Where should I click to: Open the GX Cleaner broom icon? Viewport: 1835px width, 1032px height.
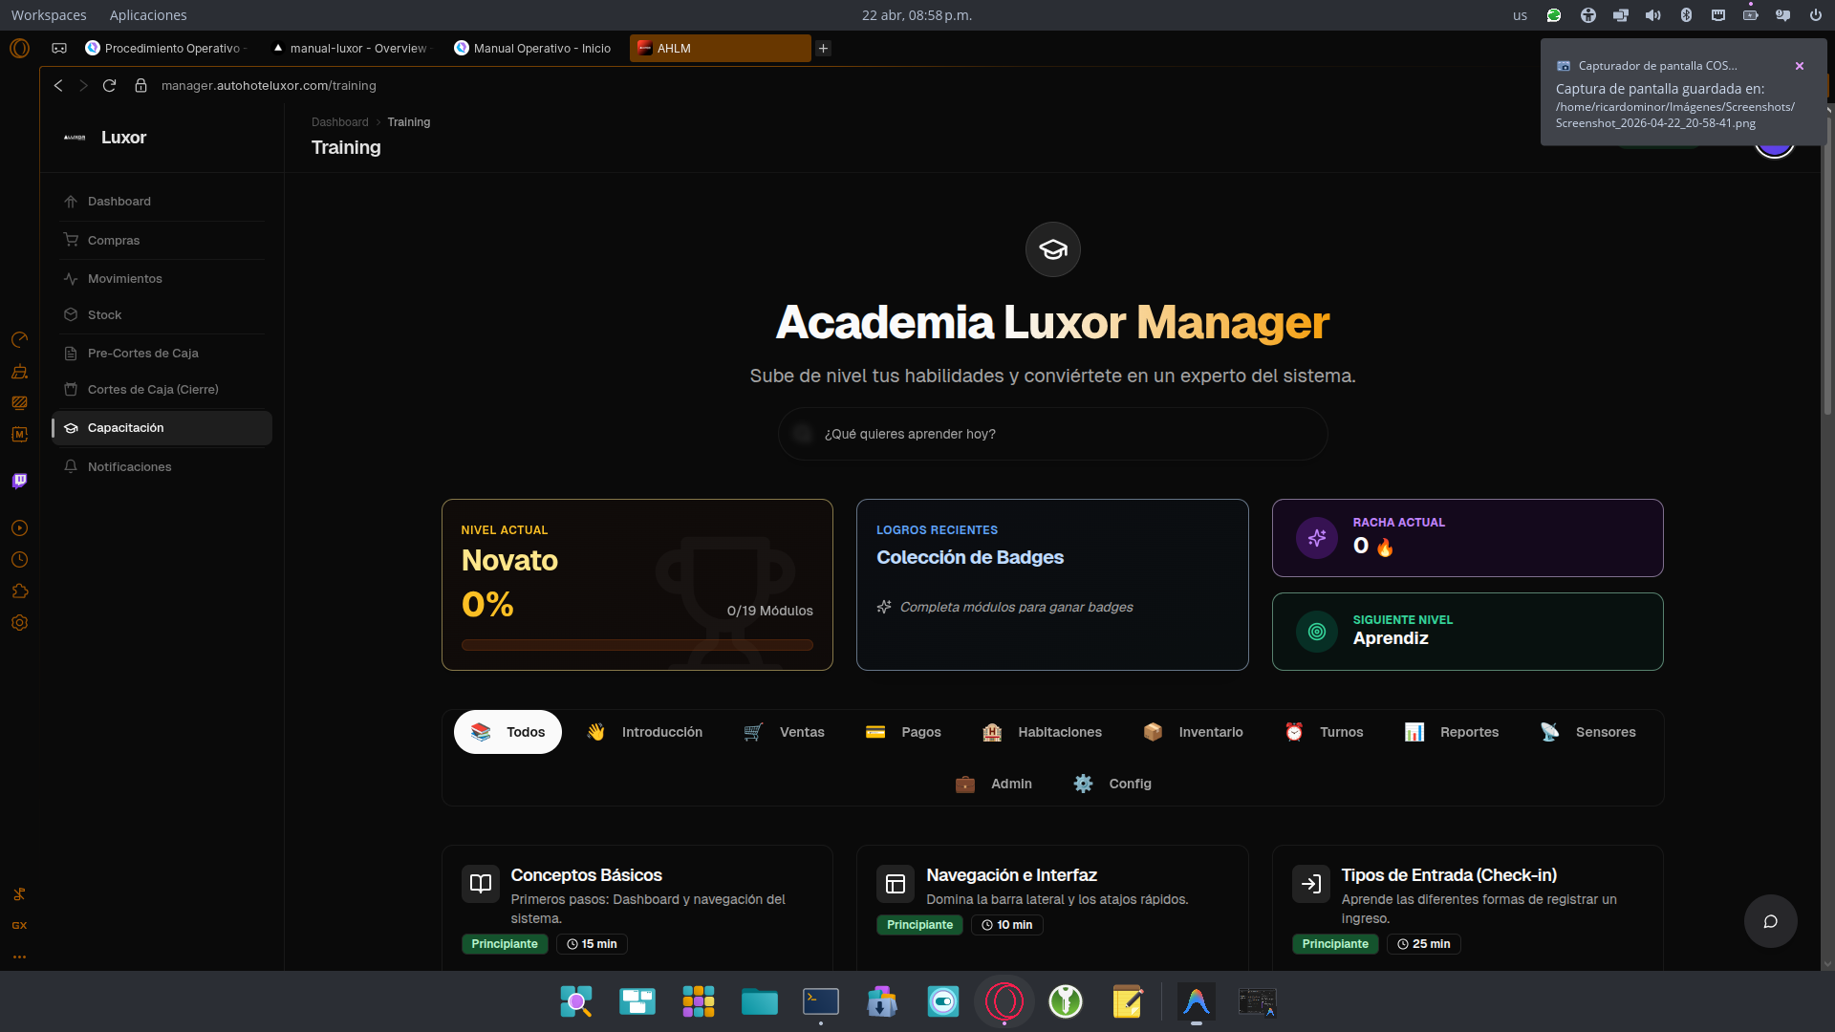click(19, 372)
